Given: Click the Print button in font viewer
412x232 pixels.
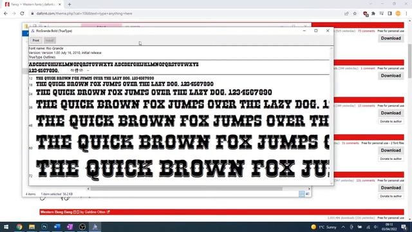Looking at the screenshot, I should pyautogui.click(x=36, y=40).
